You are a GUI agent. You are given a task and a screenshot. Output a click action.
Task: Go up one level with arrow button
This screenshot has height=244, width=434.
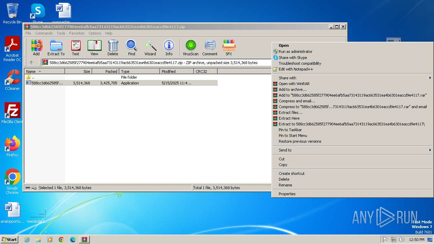(31, 62)
